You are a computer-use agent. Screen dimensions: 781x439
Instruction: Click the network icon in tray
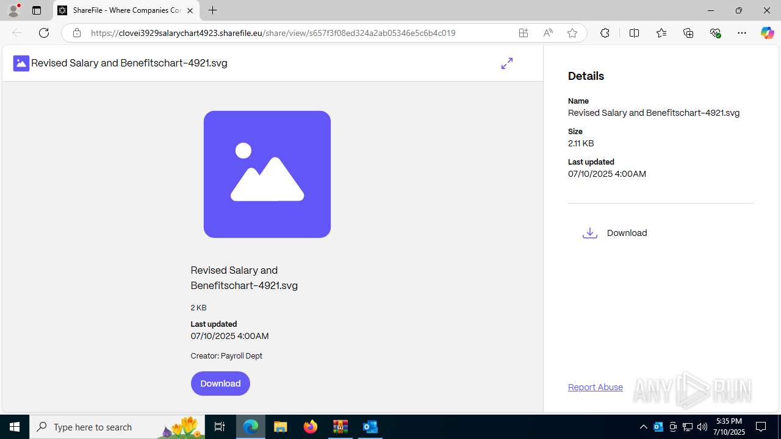[688, 427]
